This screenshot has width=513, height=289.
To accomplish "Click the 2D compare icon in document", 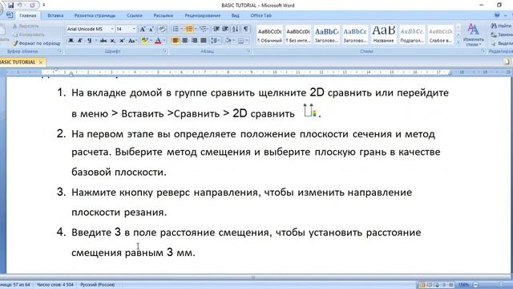I will [x=309, y=111].
